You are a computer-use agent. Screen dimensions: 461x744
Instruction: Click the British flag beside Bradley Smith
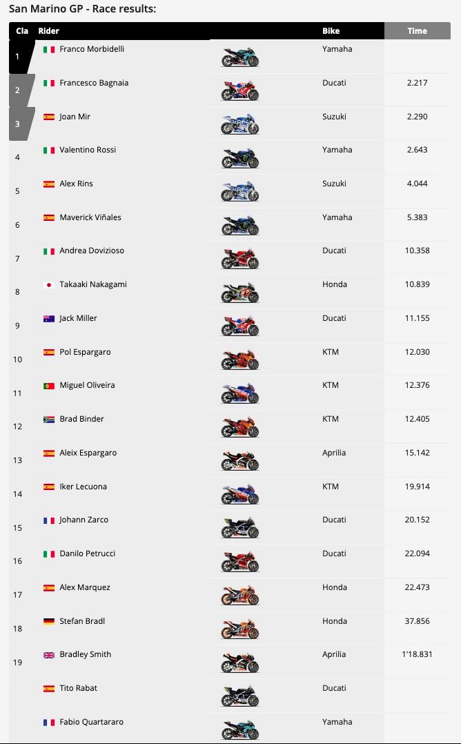[x=49, y=655]
